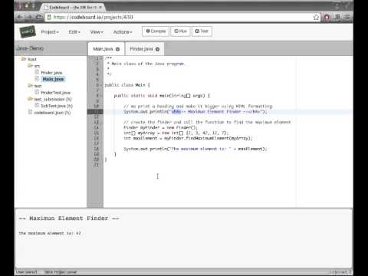The width and height of the screenshot is (368, 276).
Task: Click the Run button
Action: pos(180,31)
